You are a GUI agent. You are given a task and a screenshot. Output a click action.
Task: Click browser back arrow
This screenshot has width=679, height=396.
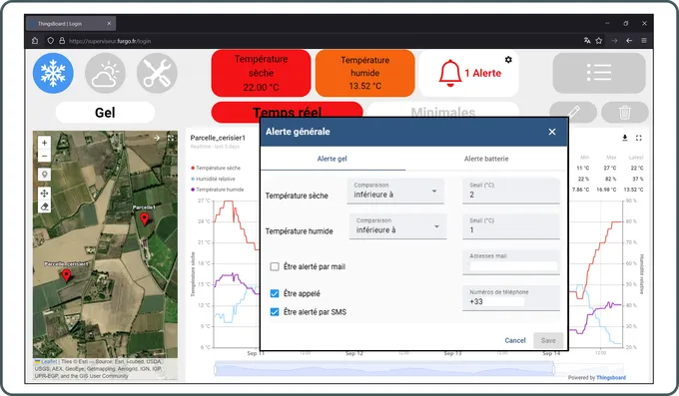[629, 41]
